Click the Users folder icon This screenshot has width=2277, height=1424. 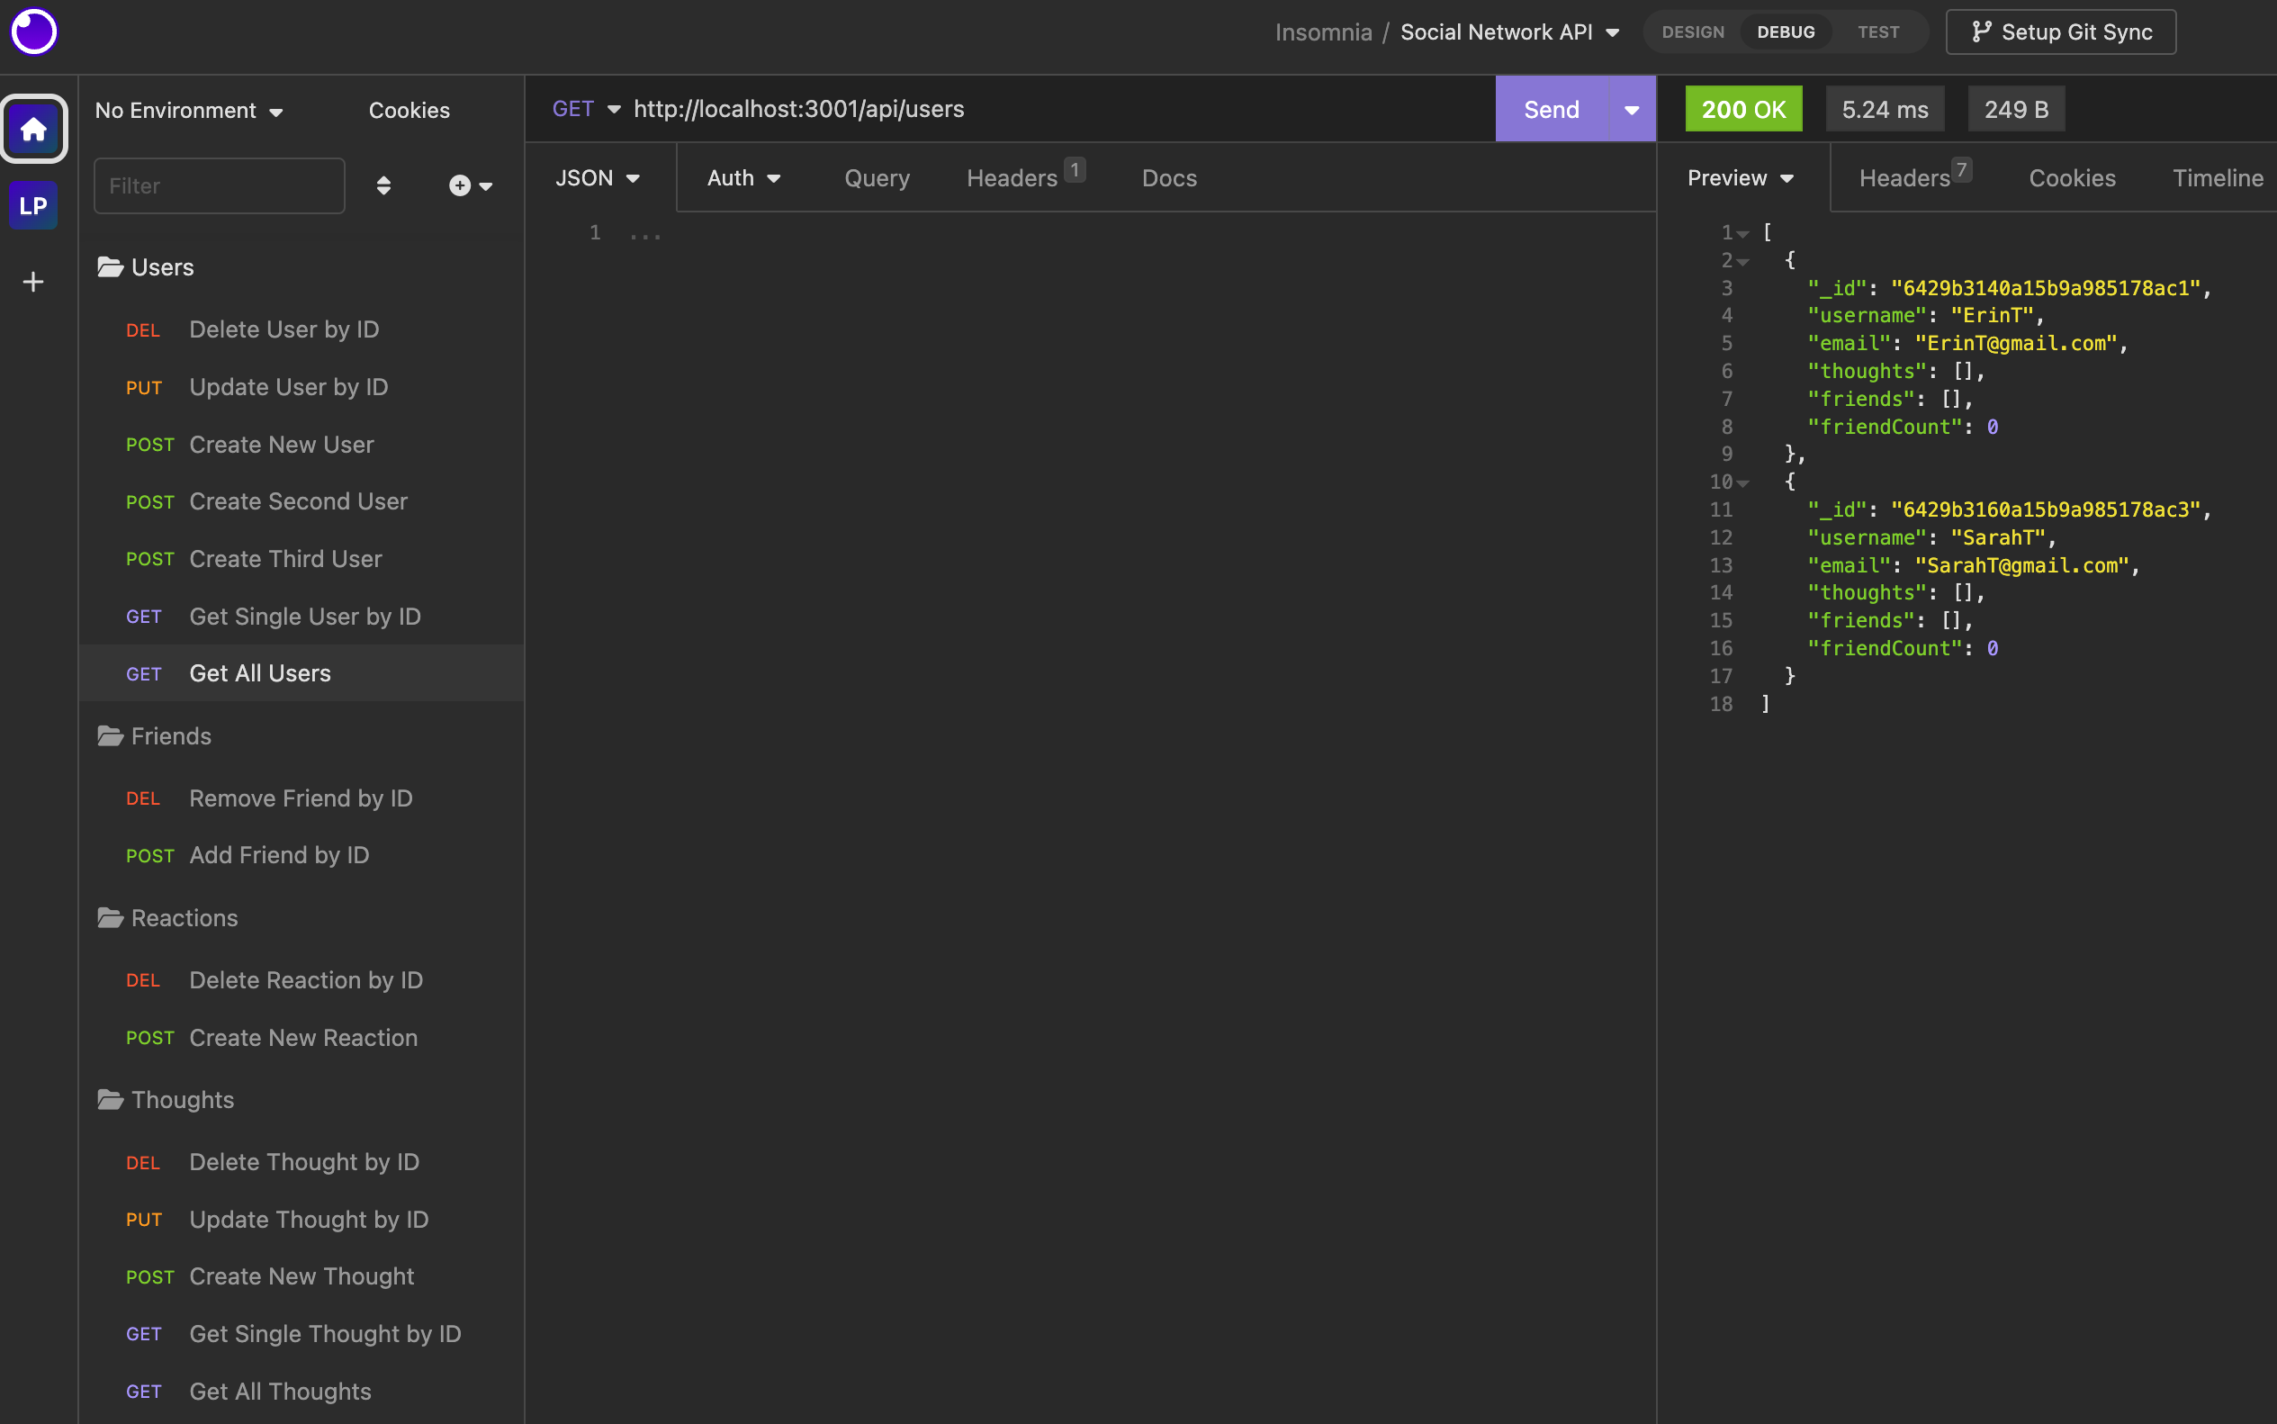(x=110, y=266)
